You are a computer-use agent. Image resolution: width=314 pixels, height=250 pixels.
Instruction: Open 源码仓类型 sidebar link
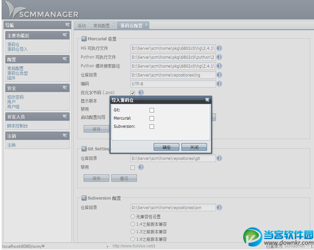[x=17, y=73]
